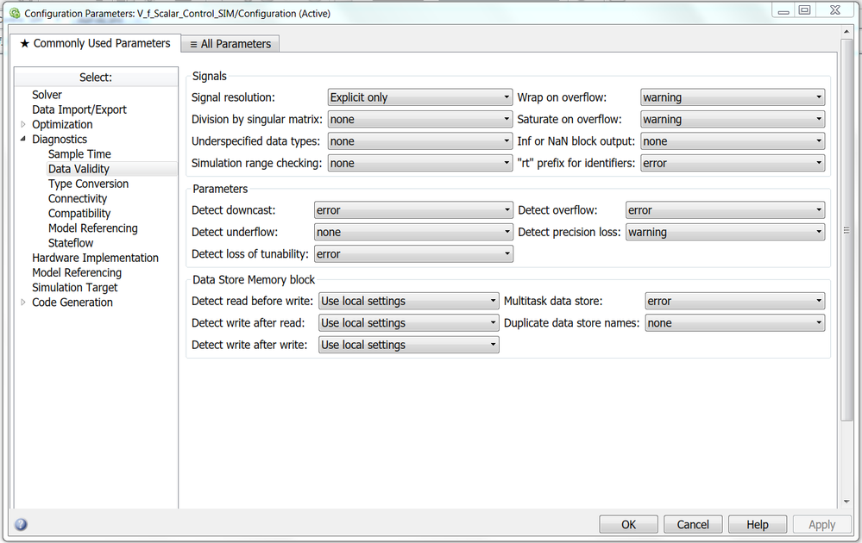Open the Wrap on overflow dropdown
This screenshot has height=543, width=862.
pyautogui.click(x=733, y=97)
